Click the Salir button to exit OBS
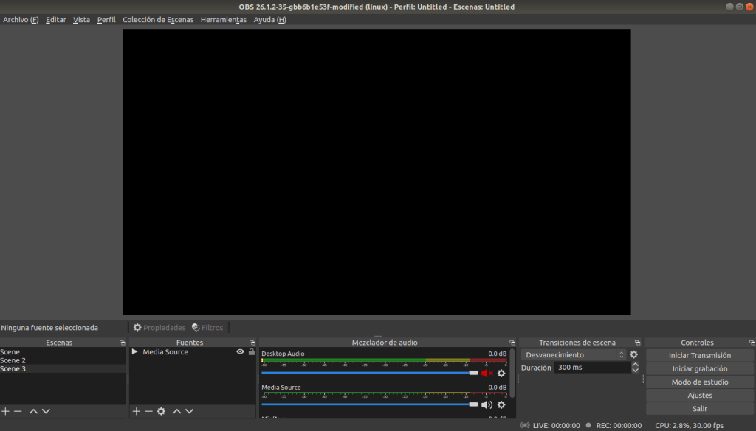The image size is (756, 431). tap(700, 409)
